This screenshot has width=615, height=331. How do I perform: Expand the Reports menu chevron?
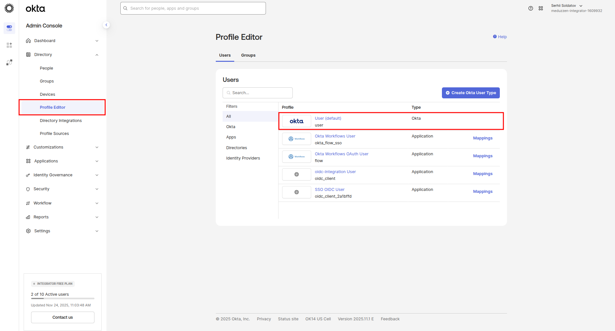click(97, 217)
